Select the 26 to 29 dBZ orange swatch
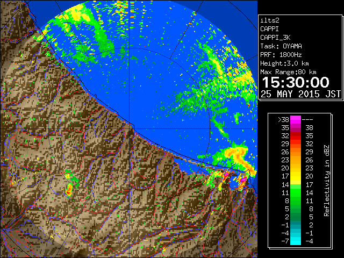Image resolution: width=344 pixels, height=258 pixels. pos(296,152)
